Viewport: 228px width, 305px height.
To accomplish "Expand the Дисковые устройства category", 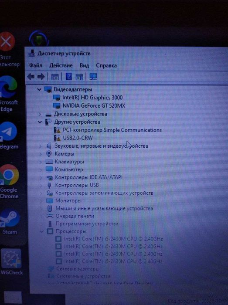I will [40, 114].
